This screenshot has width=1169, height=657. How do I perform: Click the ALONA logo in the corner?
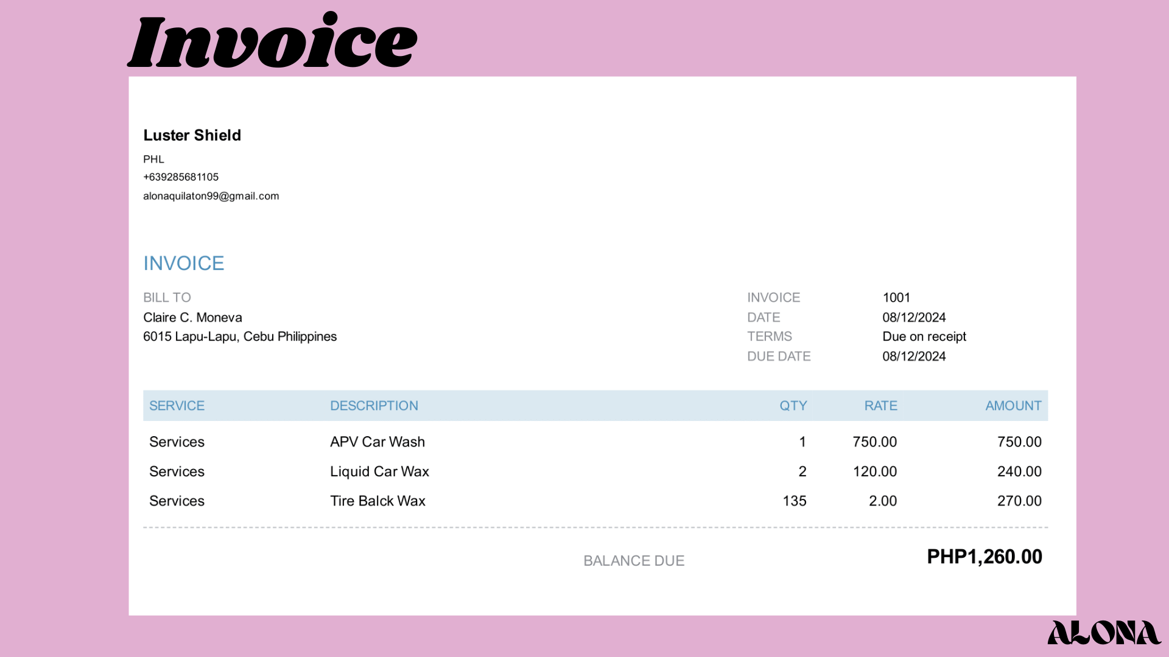pyautogui.click(x=1103, y=633)
